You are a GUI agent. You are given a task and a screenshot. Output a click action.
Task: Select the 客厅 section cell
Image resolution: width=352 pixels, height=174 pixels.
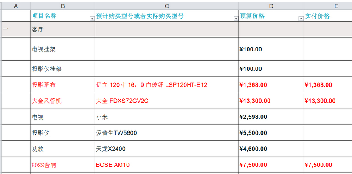63,29
